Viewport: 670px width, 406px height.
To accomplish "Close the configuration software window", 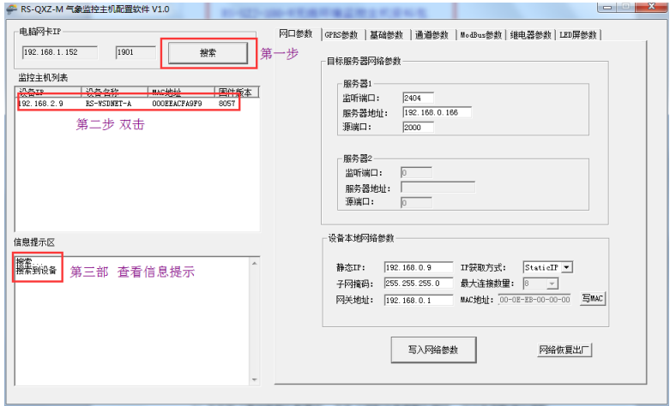I will click(652, 6).
